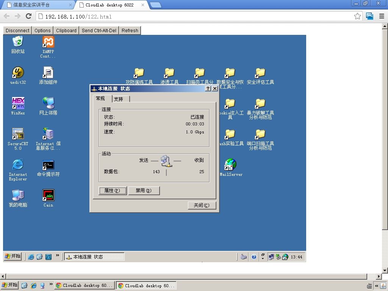Image resolution: width=388 pixels, height=291 pixels.
Task: Expand the outer taskbar quick launch » chevron
Action: (51, 284)
